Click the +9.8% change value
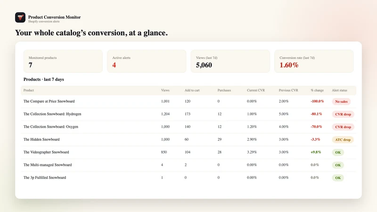Image resolution: width=377 pixels, height=212 pixels. 316,152
